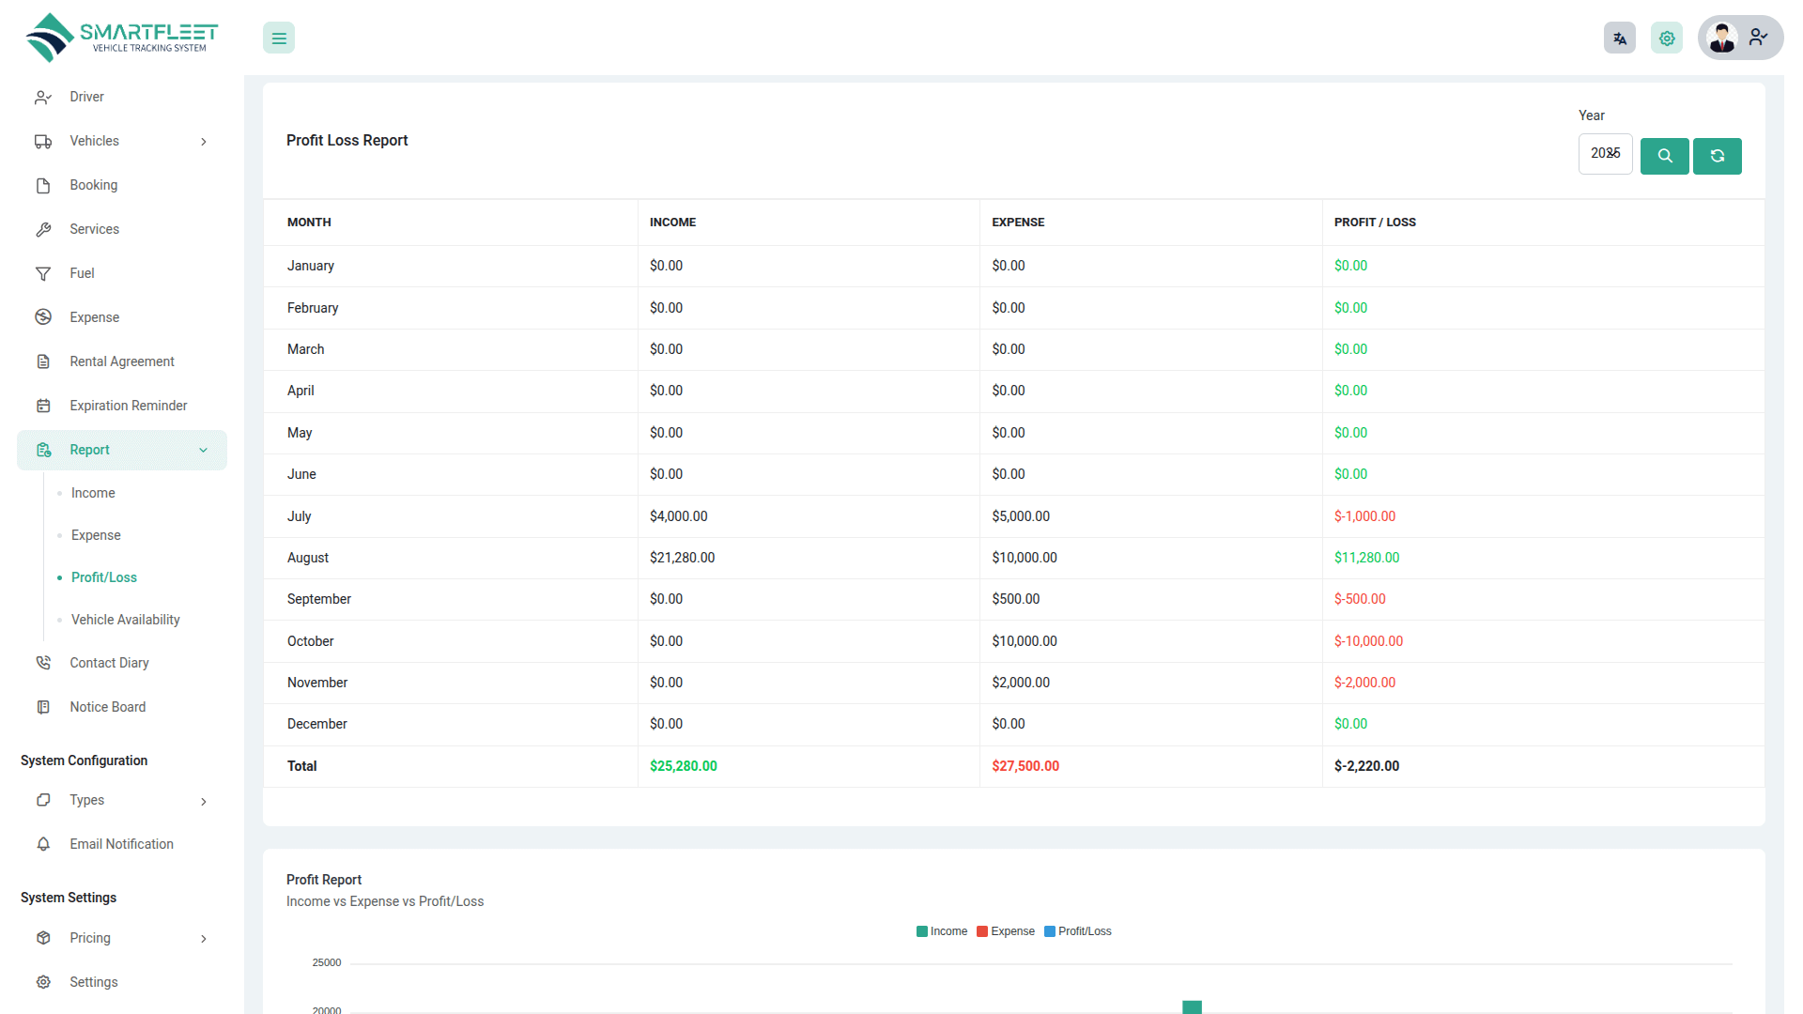Image resolution: width=1803 pixels, height=1014 pixels.
Task: Open the Expiration Reminder page
Action: tap(128, 406)
